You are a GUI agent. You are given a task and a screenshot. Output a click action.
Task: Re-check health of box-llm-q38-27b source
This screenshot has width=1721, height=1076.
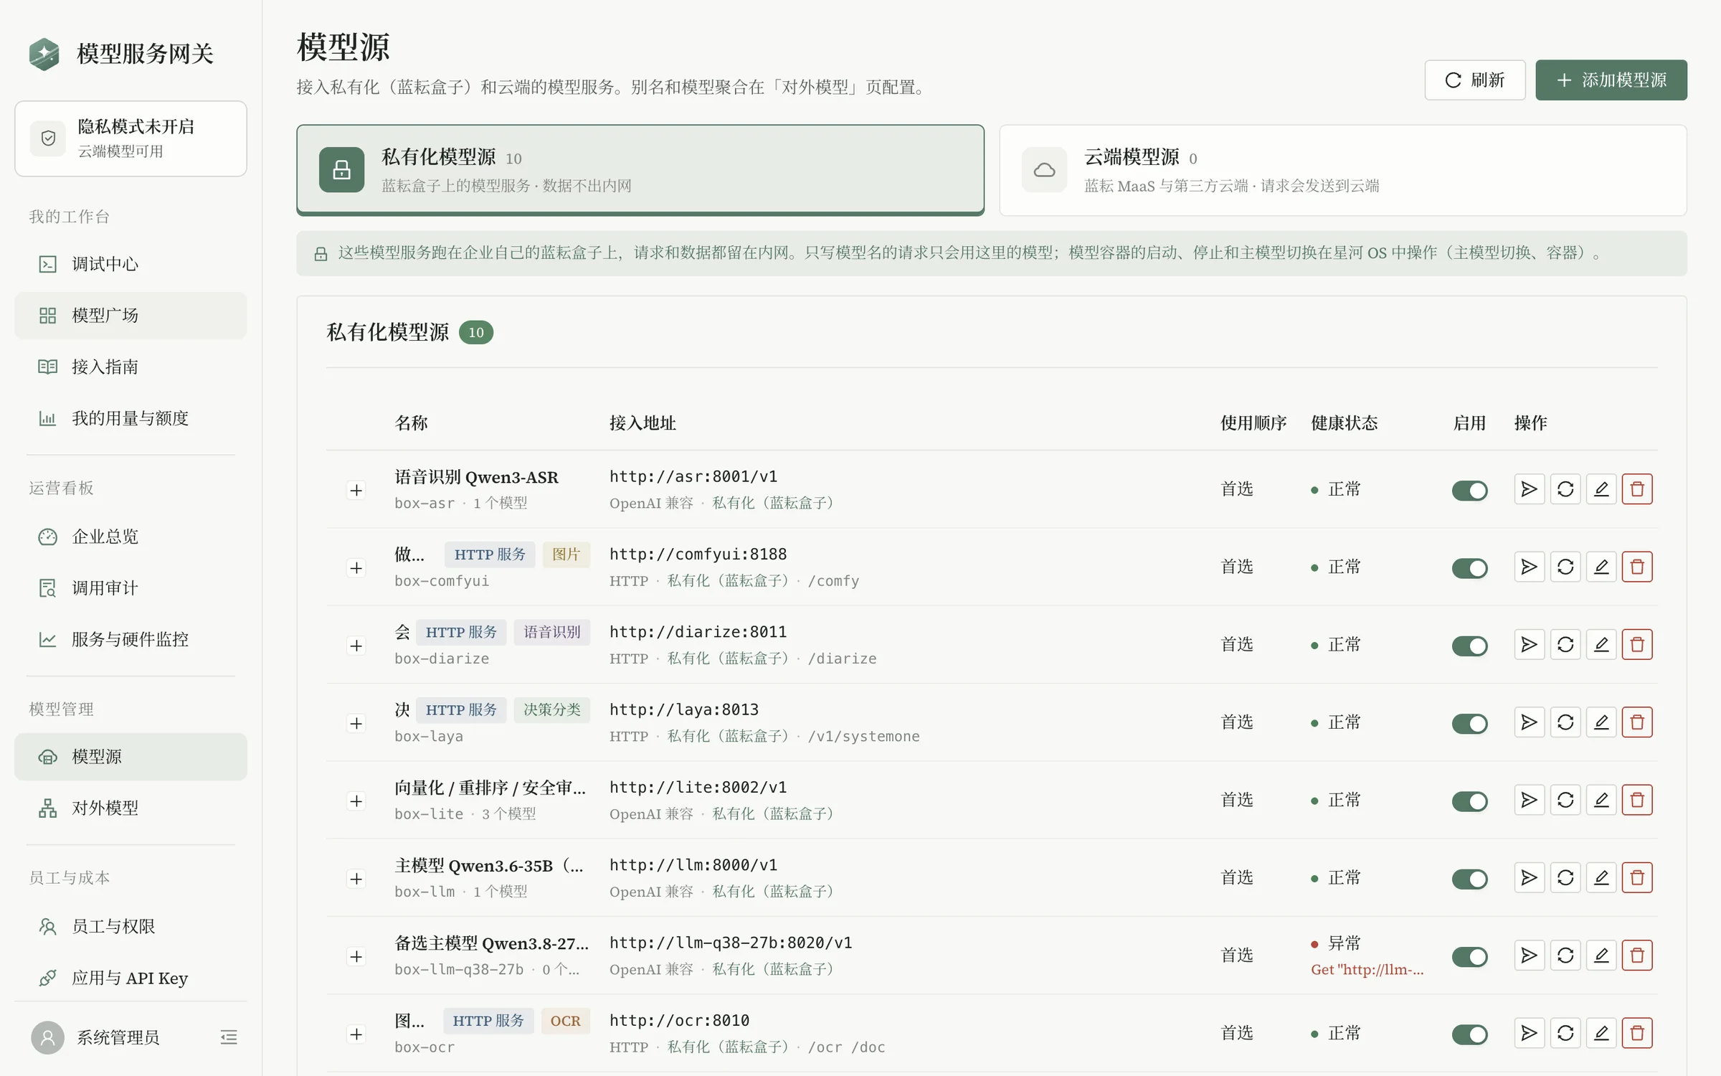point(1565,955)
